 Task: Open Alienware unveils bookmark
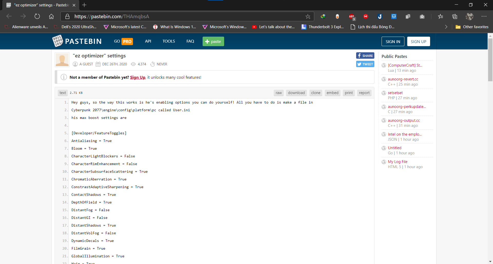pos(27,27)
